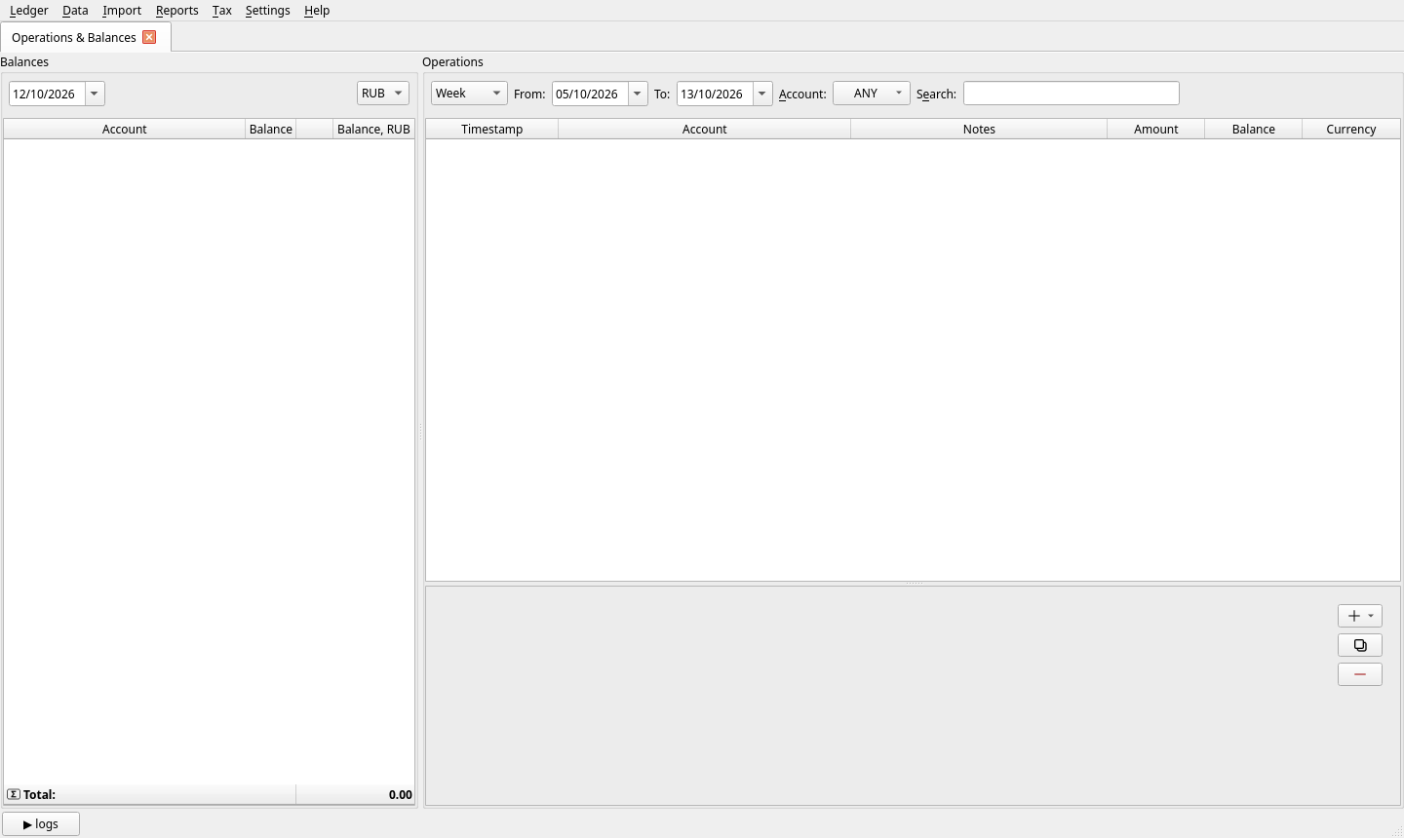Click the plus add operation button

point(1354,616)
